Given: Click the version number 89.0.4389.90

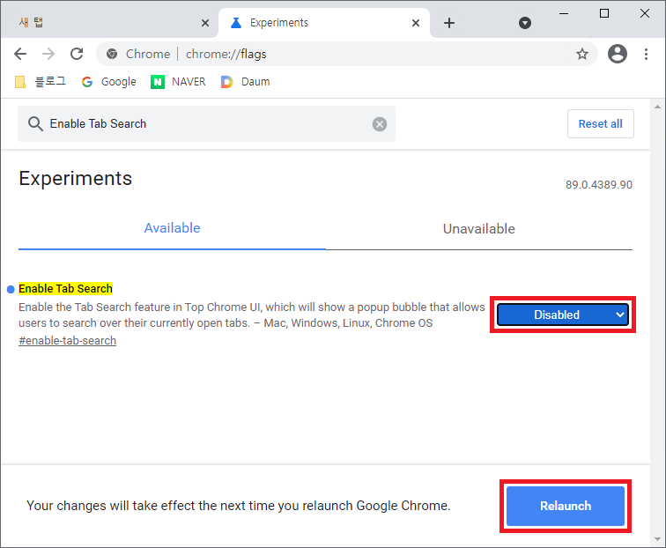Looking at the screenshot, I should (598, 185).
